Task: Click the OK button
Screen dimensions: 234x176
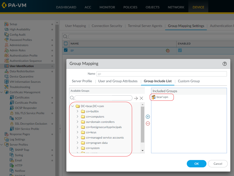Action: 196,164
